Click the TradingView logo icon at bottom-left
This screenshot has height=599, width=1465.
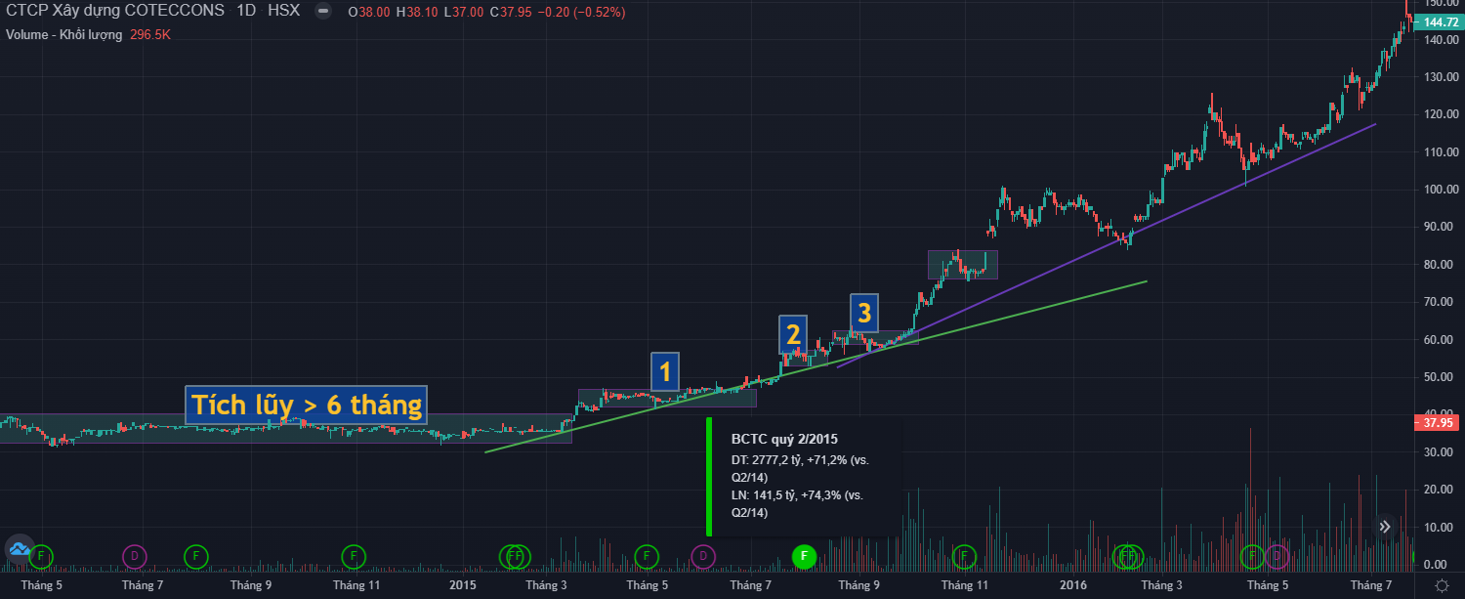pos(19,550)
